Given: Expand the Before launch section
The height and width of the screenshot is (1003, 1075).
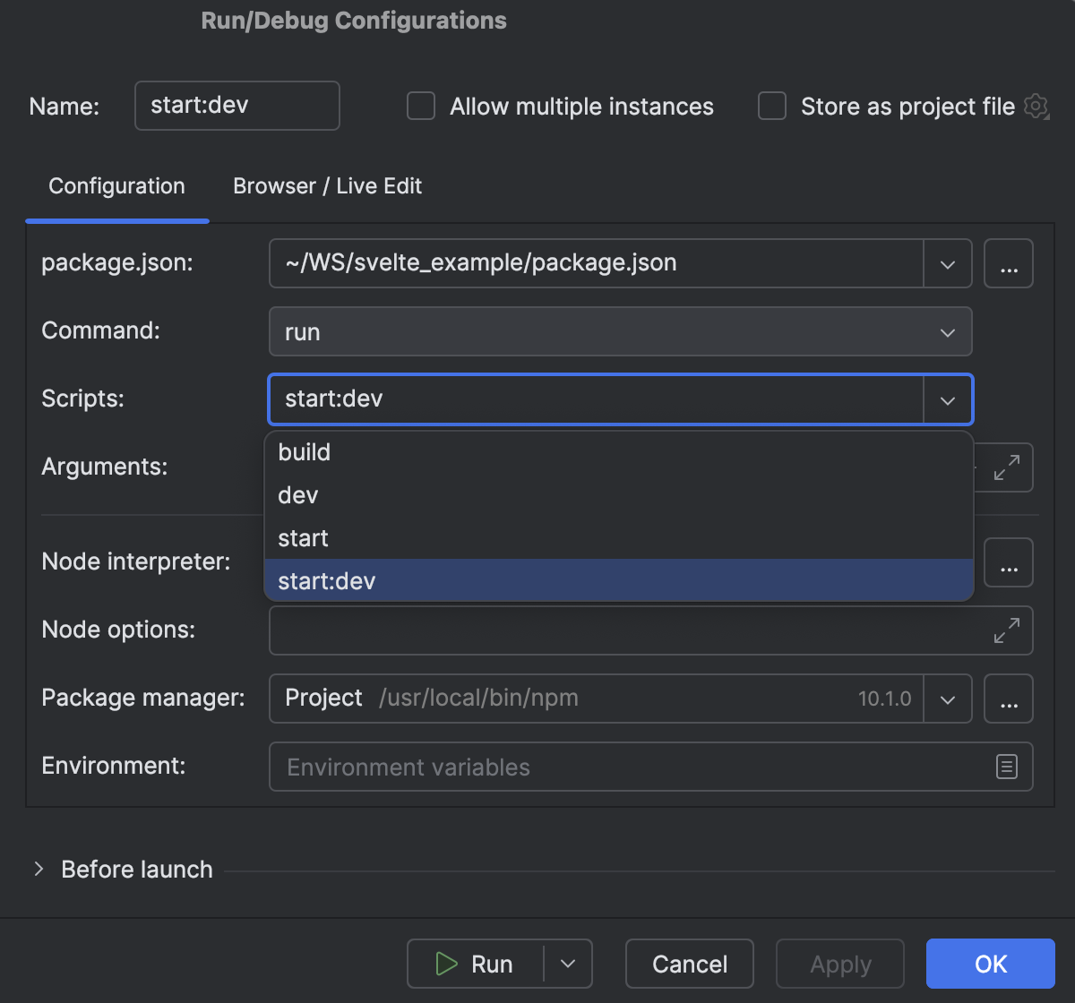Looking at the screenshot, I should click(x=39, y=869).
